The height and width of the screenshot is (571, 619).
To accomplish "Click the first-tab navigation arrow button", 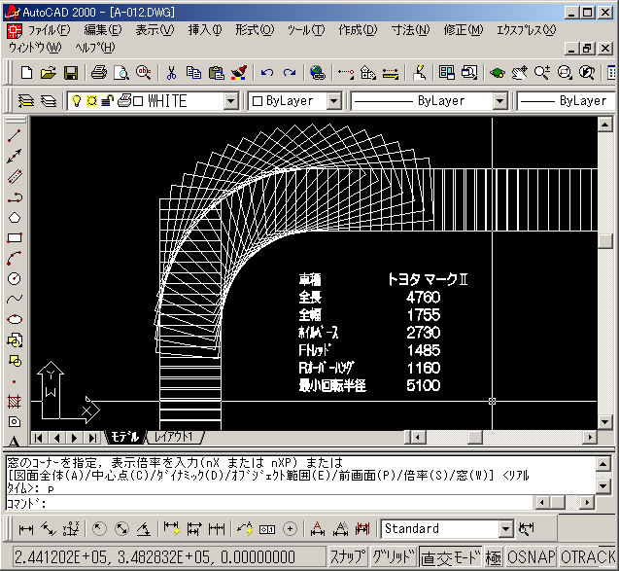I will pos(39,438).
